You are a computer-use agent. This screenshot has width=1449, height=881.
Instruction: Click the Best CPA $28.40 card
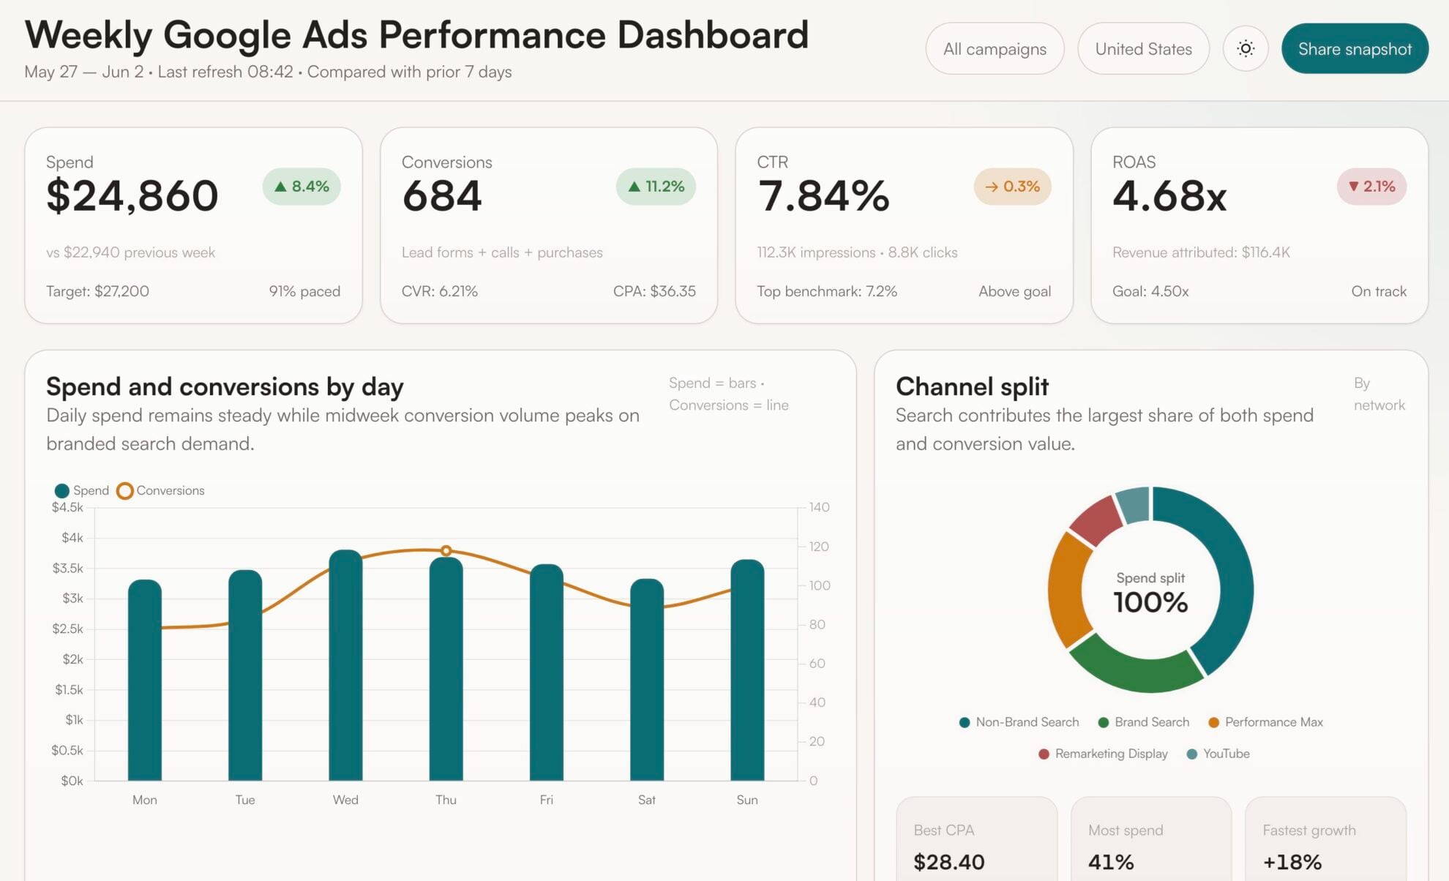click(977, 839)
